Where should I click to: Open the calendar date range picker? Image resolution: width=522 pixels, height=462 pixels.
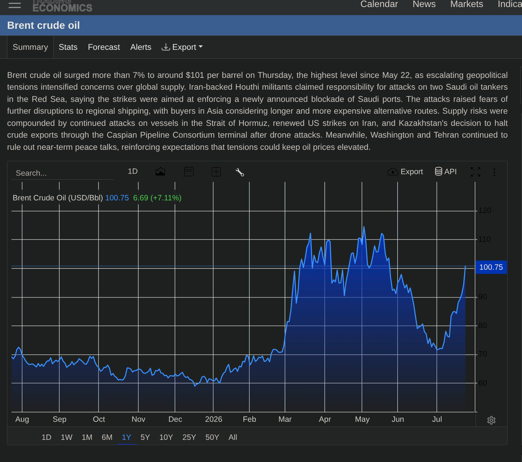(189, 171)
